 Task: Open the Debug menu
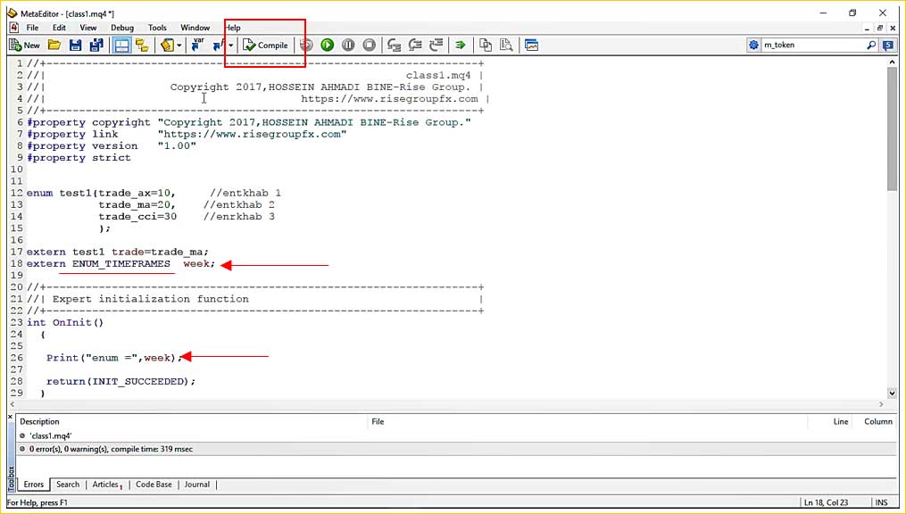(x=122, y=27)
